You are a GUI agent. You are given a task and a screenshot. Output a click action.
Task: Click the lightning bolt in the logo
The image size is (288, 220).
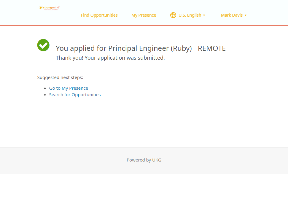point(41,7)
